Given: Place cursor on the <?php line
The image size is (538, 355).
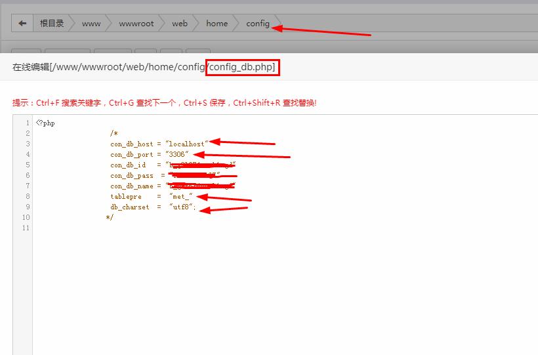Looking at the screenshot, I should tap(46, 123).
